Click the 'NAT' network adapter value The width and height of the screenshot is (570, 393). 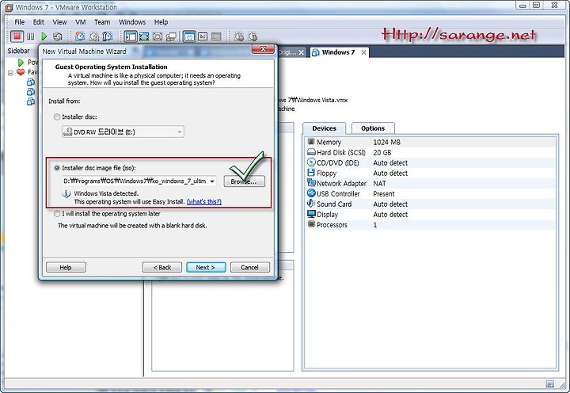pos(379,183)
